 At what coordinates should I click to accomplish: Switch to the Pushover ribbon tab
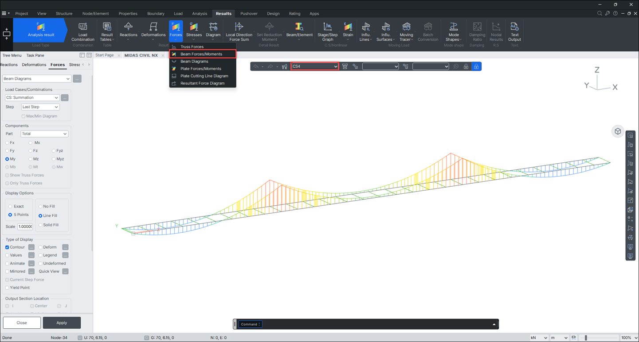[249, 14]
